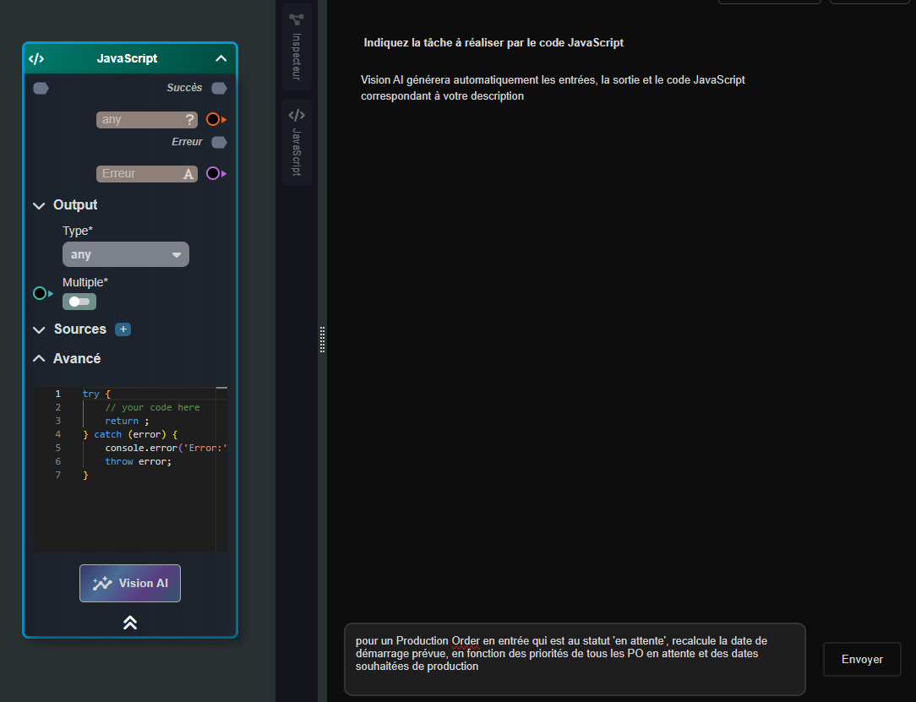916x702 pixels.
Task: Click the node's input flow port
Action: click(41, 88)
